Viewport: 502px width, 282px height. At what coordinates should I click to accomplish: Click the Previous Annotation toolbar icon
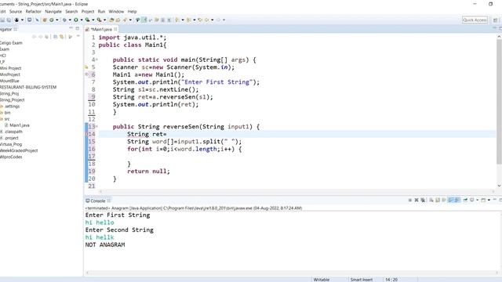click(188, 20)
